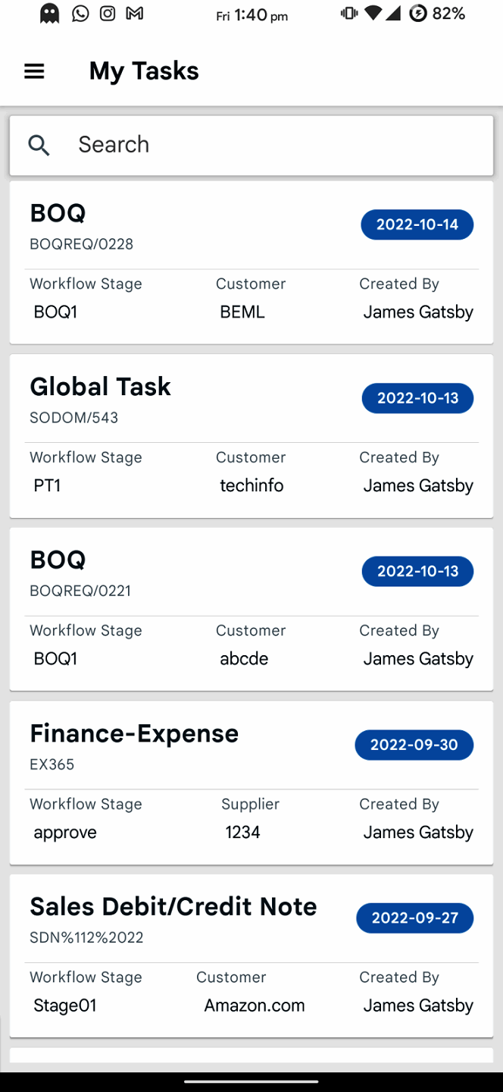This screenshot has height=1092, width=503.
Task: Select the BOQREQ/0221 BOQ task
Action: pyautogui.click(x=189, y=574)
